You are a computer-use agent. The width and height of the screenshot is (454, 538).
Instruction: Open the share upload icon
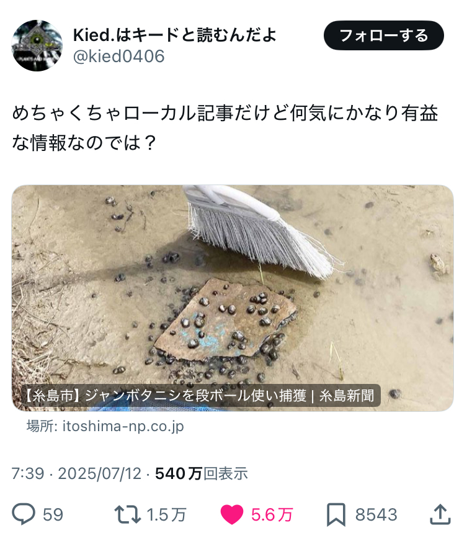(440, 514)
